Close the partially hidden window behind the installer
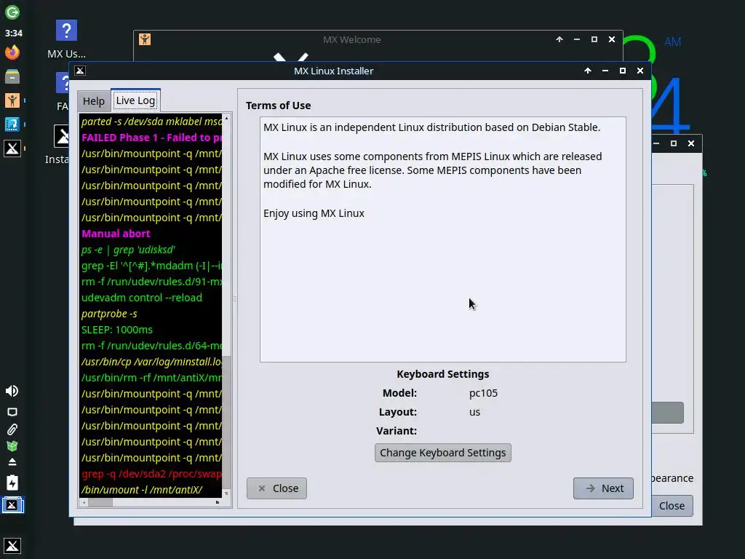 691,143
